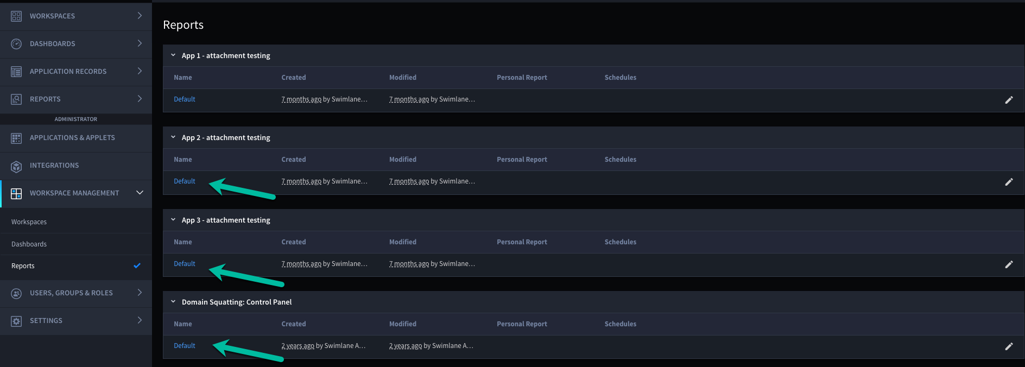
Task: Click the Dashboards gauge icon
Action: [x=16, y=44]
